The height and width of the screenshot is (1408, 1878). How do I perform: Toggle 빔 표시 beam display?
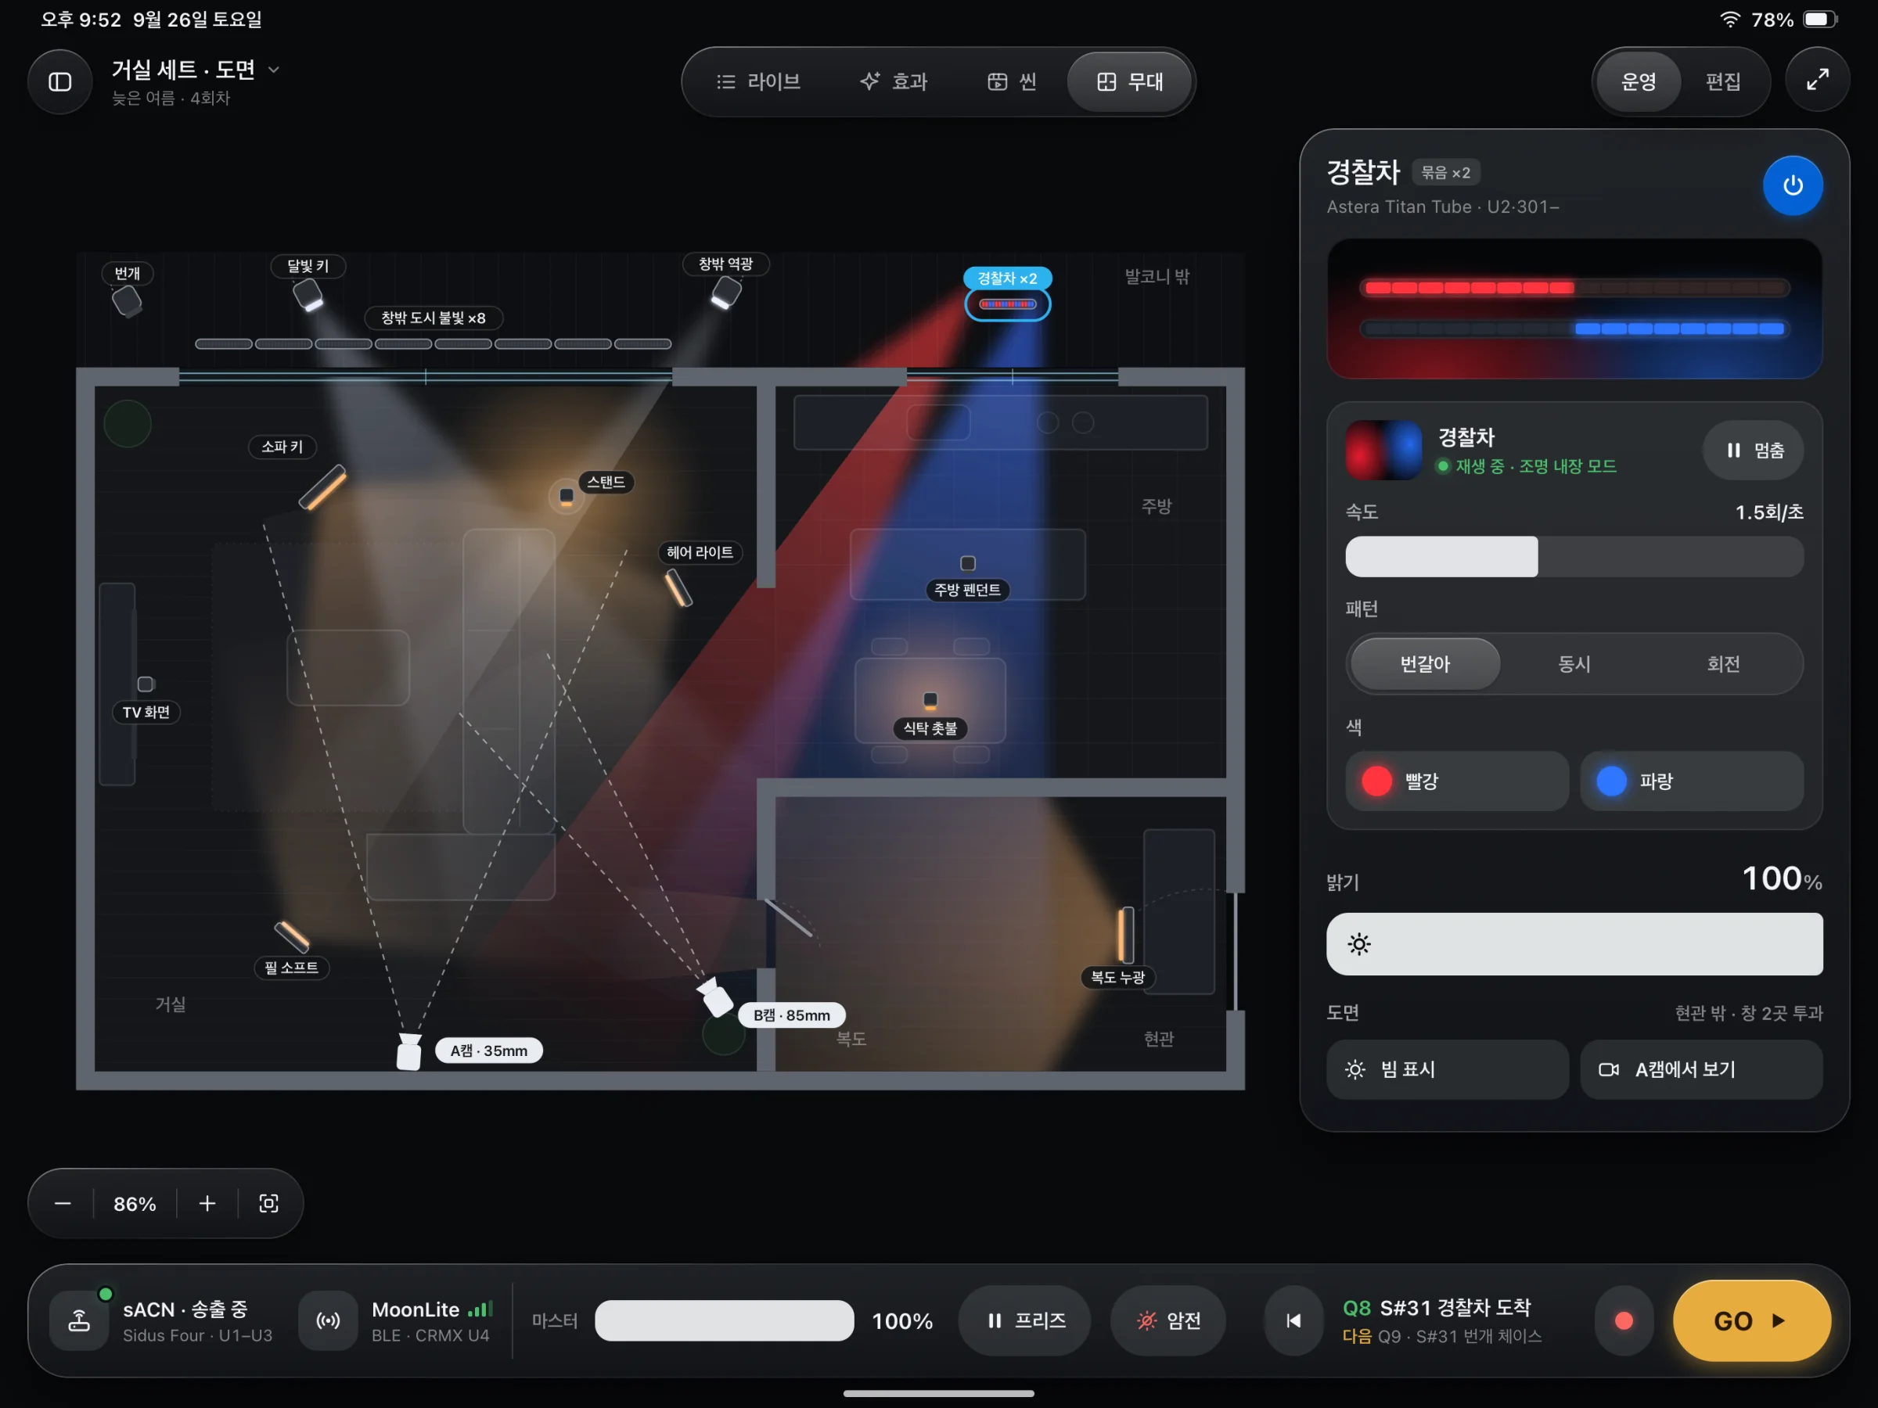pyautogui.click(x=1448, y=1069)
